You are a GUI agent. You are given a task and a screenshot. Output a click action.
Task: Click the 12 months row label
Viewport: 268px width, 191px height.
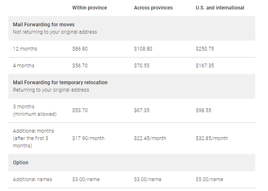[25, 49]
